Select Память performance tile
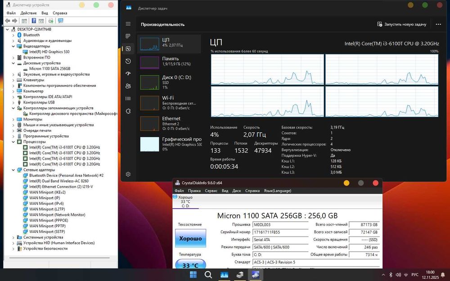 169,62
